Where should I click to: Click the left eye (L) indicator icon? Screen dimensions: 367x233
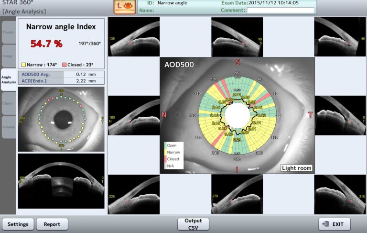point(124,6)
